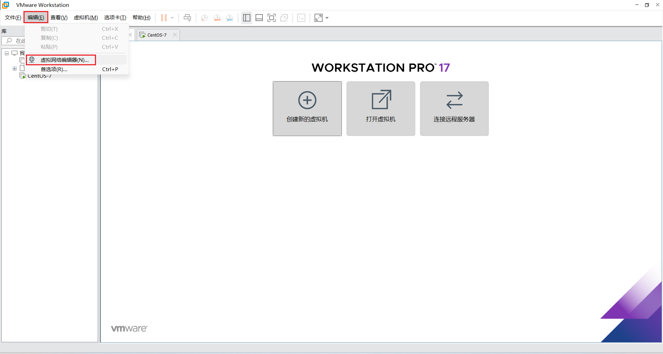Image resolution: width=663 pixels, height=354 pixels.
Task: Open the 查看(V) menu
Action: pos(59,18)
